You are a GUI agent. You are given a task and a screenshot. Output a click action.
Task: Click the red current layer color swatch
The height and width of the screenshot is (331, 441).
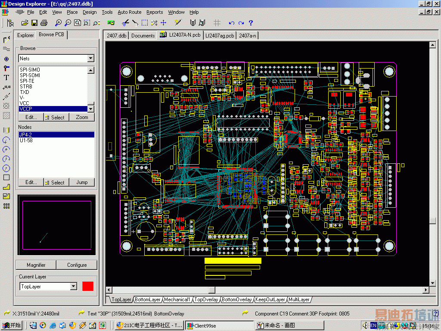(88, 286)
